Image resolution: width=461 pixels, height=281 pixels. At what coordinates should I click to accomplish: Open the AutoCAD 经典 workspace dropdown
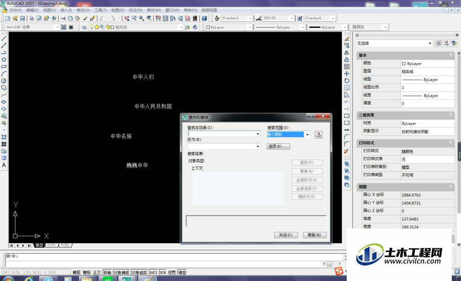[57, 27]
